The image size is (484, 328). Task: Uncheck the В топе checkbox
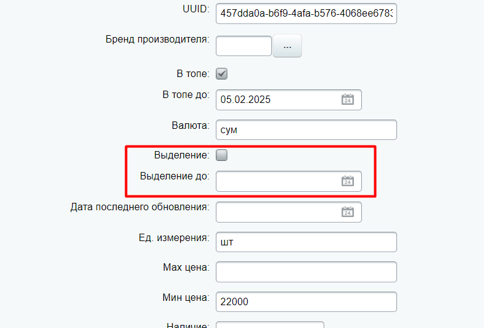pos(221,74)
